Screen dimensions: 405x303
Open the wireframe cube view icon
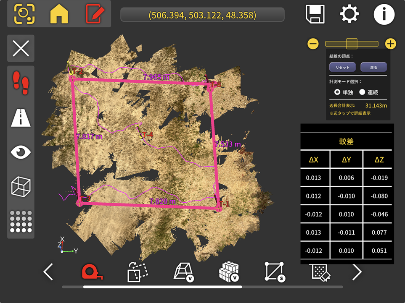click(21, 186)
